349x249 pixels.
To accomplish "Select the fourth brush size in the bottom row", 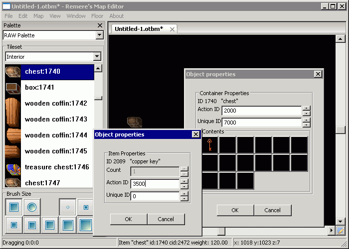I will 68,225.
